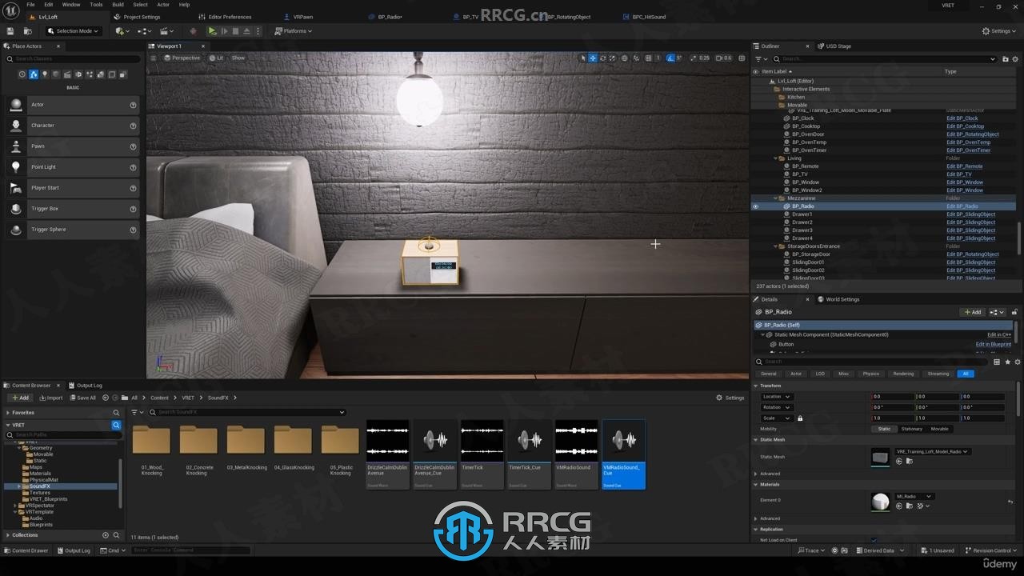Click the Location X value field

point(892,396)
